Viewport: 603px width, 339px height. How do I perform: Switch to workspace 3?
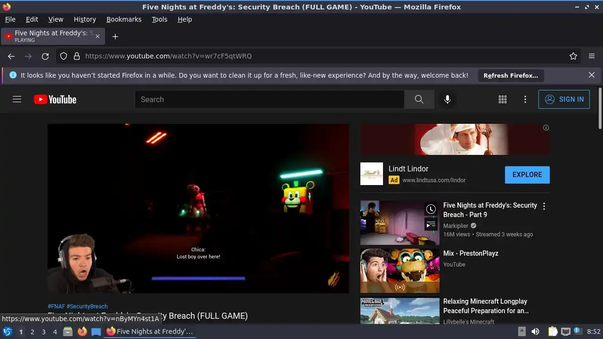tap(43, 332)
